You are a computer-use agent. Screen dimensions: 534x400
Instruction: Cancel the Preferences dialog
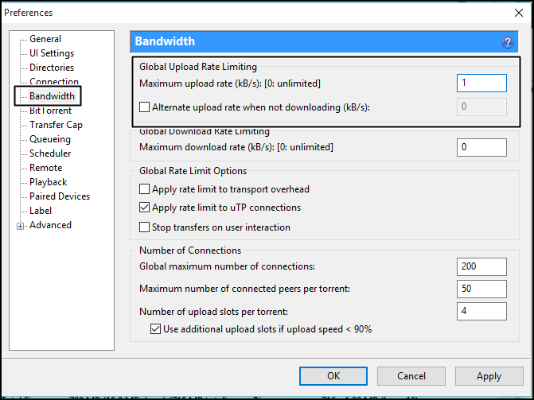click(x=411, y=376)
